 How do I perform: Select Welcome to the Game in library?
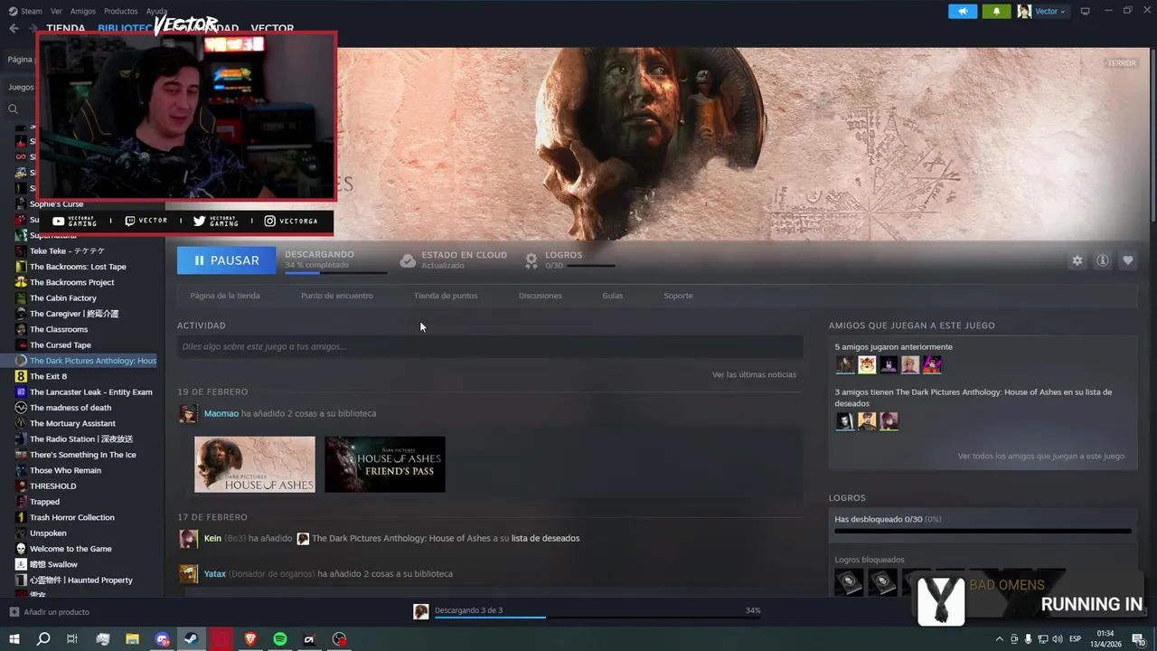tap(71, 549)
